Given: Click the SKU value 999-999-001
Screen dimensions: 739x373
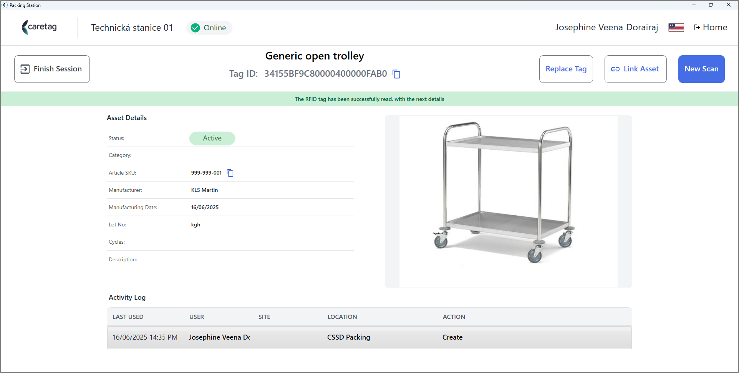Looking at the screenshot, I should point(206,173).
